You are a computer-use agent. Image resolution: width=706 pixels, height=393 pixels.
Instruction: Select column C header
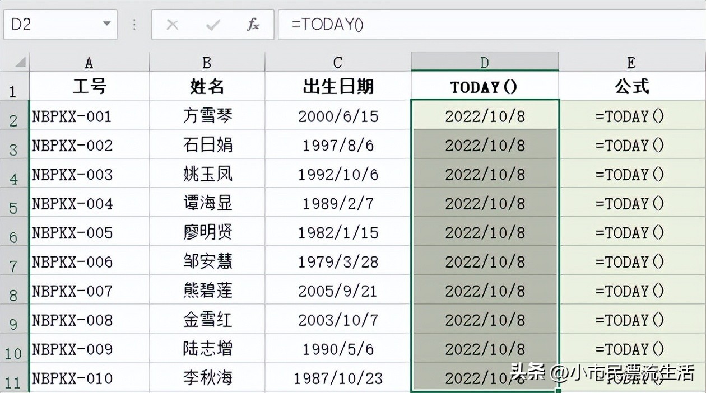(x=338, y=62)
